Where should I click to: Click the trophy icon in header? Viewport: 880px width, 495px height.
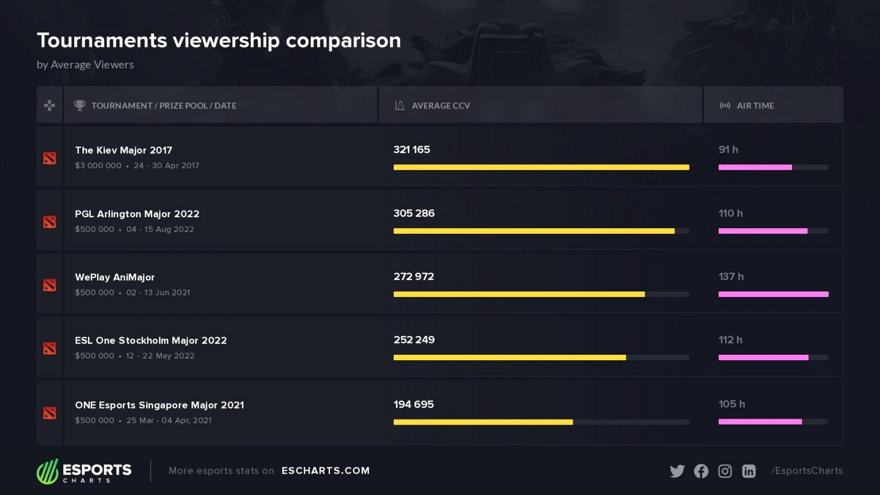pos(80,105)
